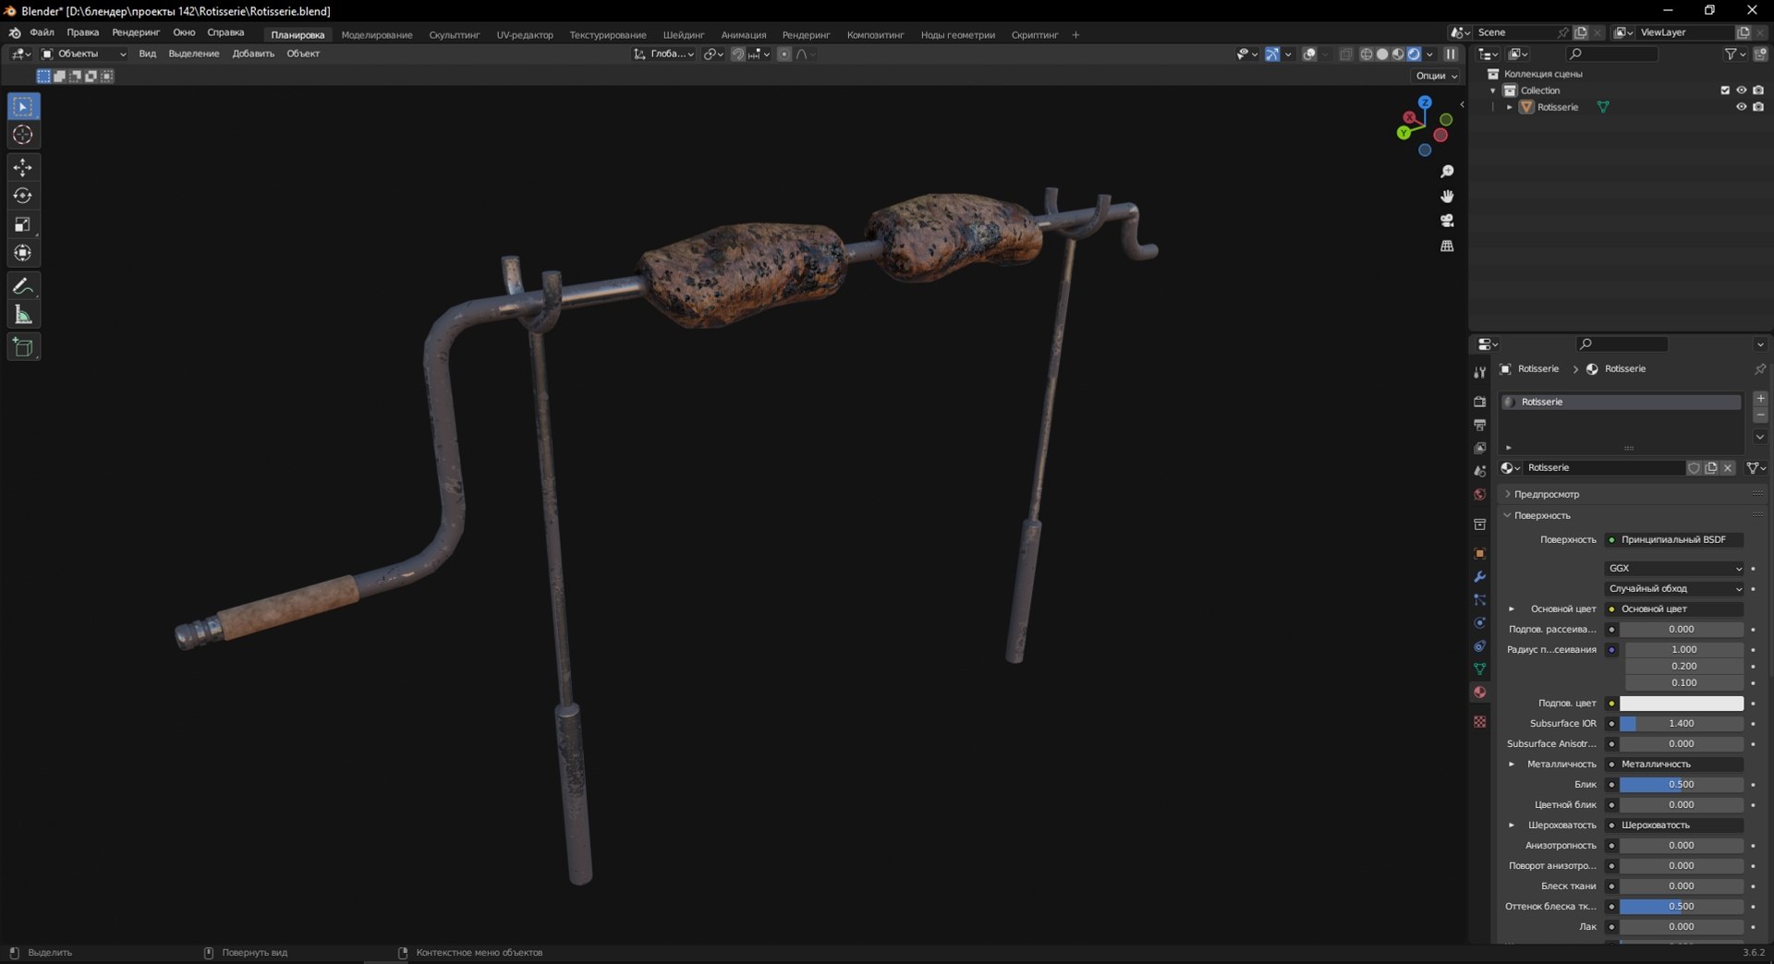Viewport: 1774px width, 964px height.
Task: Select the Scale tool
Action: 23,224
